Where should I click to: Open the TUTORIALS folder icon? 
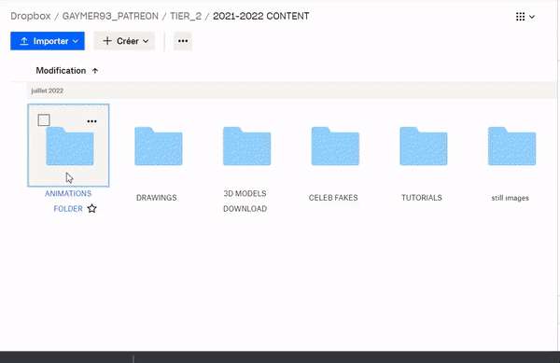(424, 146)
